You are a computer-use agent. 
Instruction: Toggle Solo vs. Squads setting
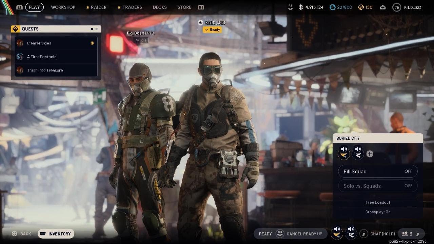(378, 186)
